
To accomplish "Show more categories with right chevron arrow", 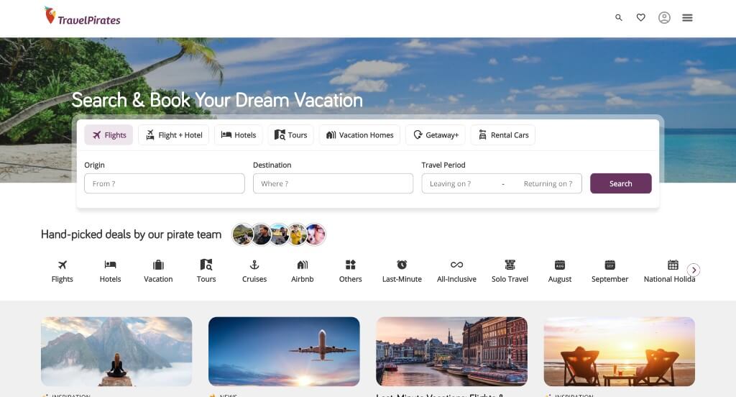I will (x=694, y=270).
